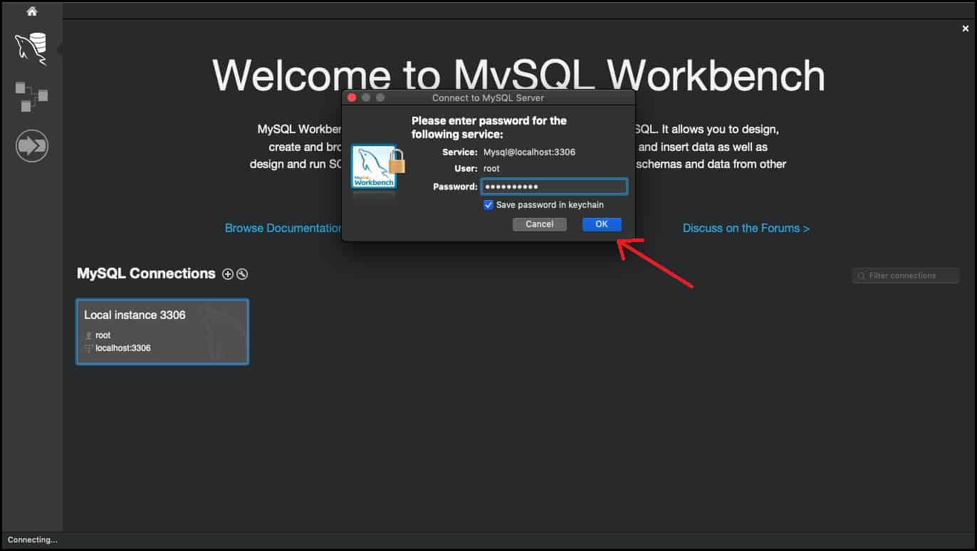Click localhost:3306 text on connection tile
The image size is (977, 551).
click(x=123, y=348)
